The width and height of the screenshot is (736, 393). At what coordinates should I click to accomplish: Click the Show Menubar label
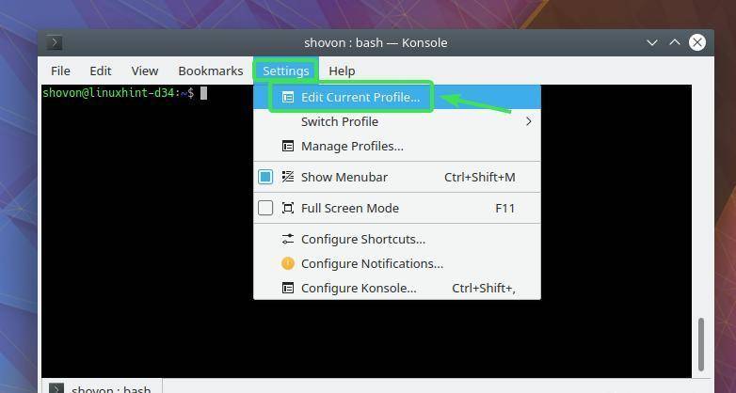(344, 178)
